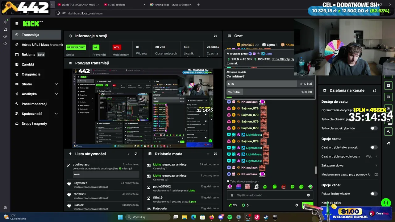
Task: Click the fifini_9 mod action entry
Action: point(183,199)
